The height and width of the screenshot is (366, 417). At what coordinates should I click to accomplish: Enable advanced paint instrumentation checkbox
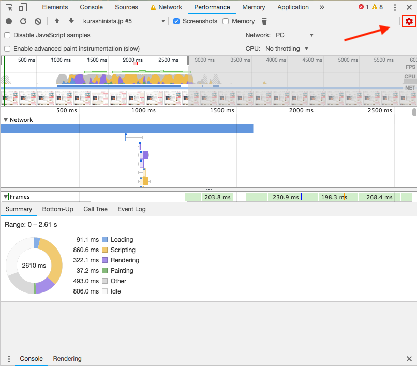coord(7,49)
